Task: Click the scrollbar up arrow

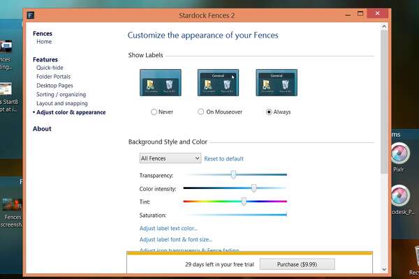Action: point(384,27)
